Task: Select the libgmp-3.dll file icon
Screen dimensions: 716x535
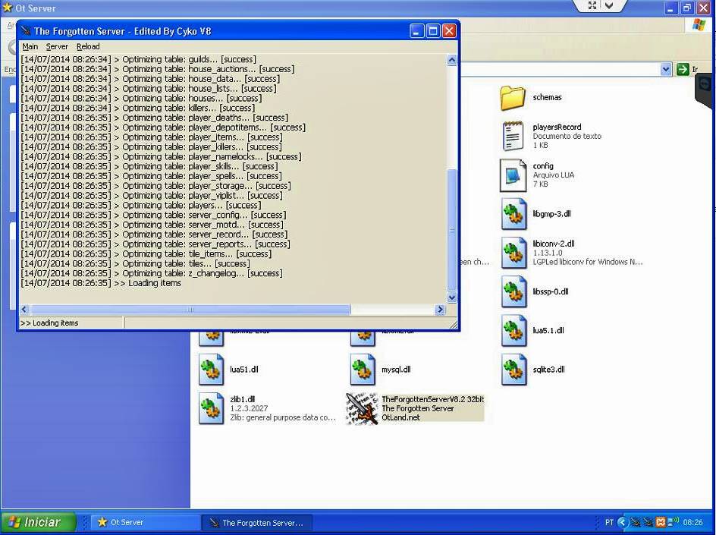Action: [513, 214]
